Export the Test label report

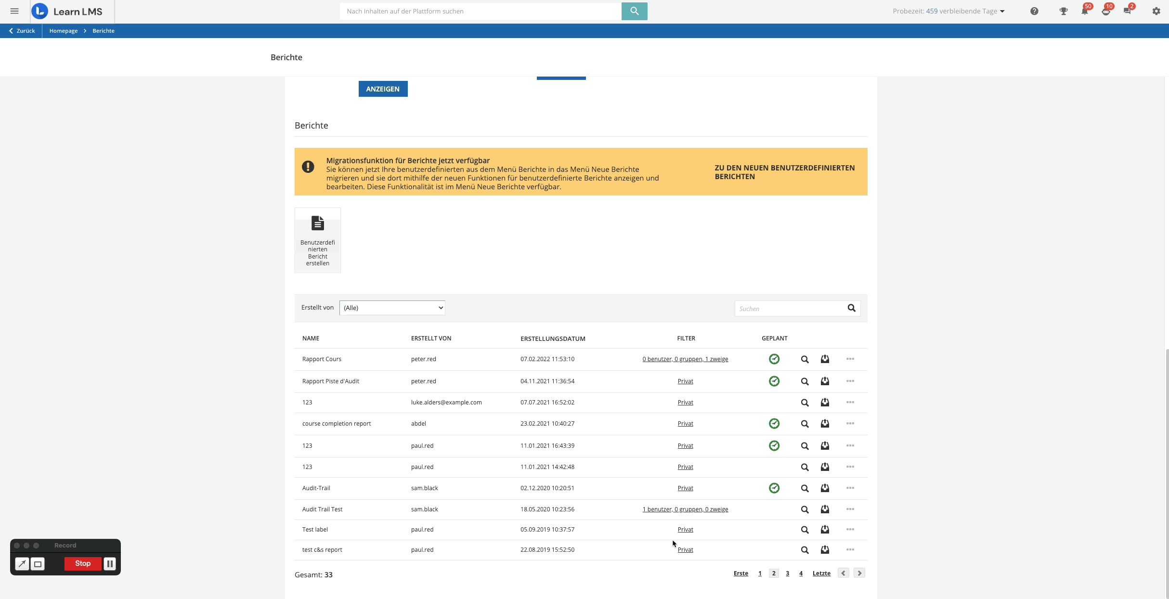coord(825,530)
